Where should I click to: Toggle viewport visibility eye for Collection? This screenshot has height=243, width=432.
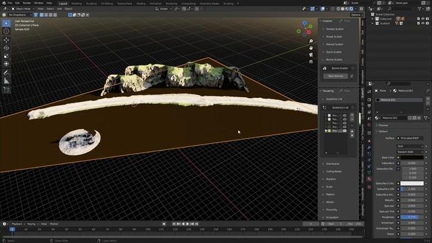click(423, 19)
